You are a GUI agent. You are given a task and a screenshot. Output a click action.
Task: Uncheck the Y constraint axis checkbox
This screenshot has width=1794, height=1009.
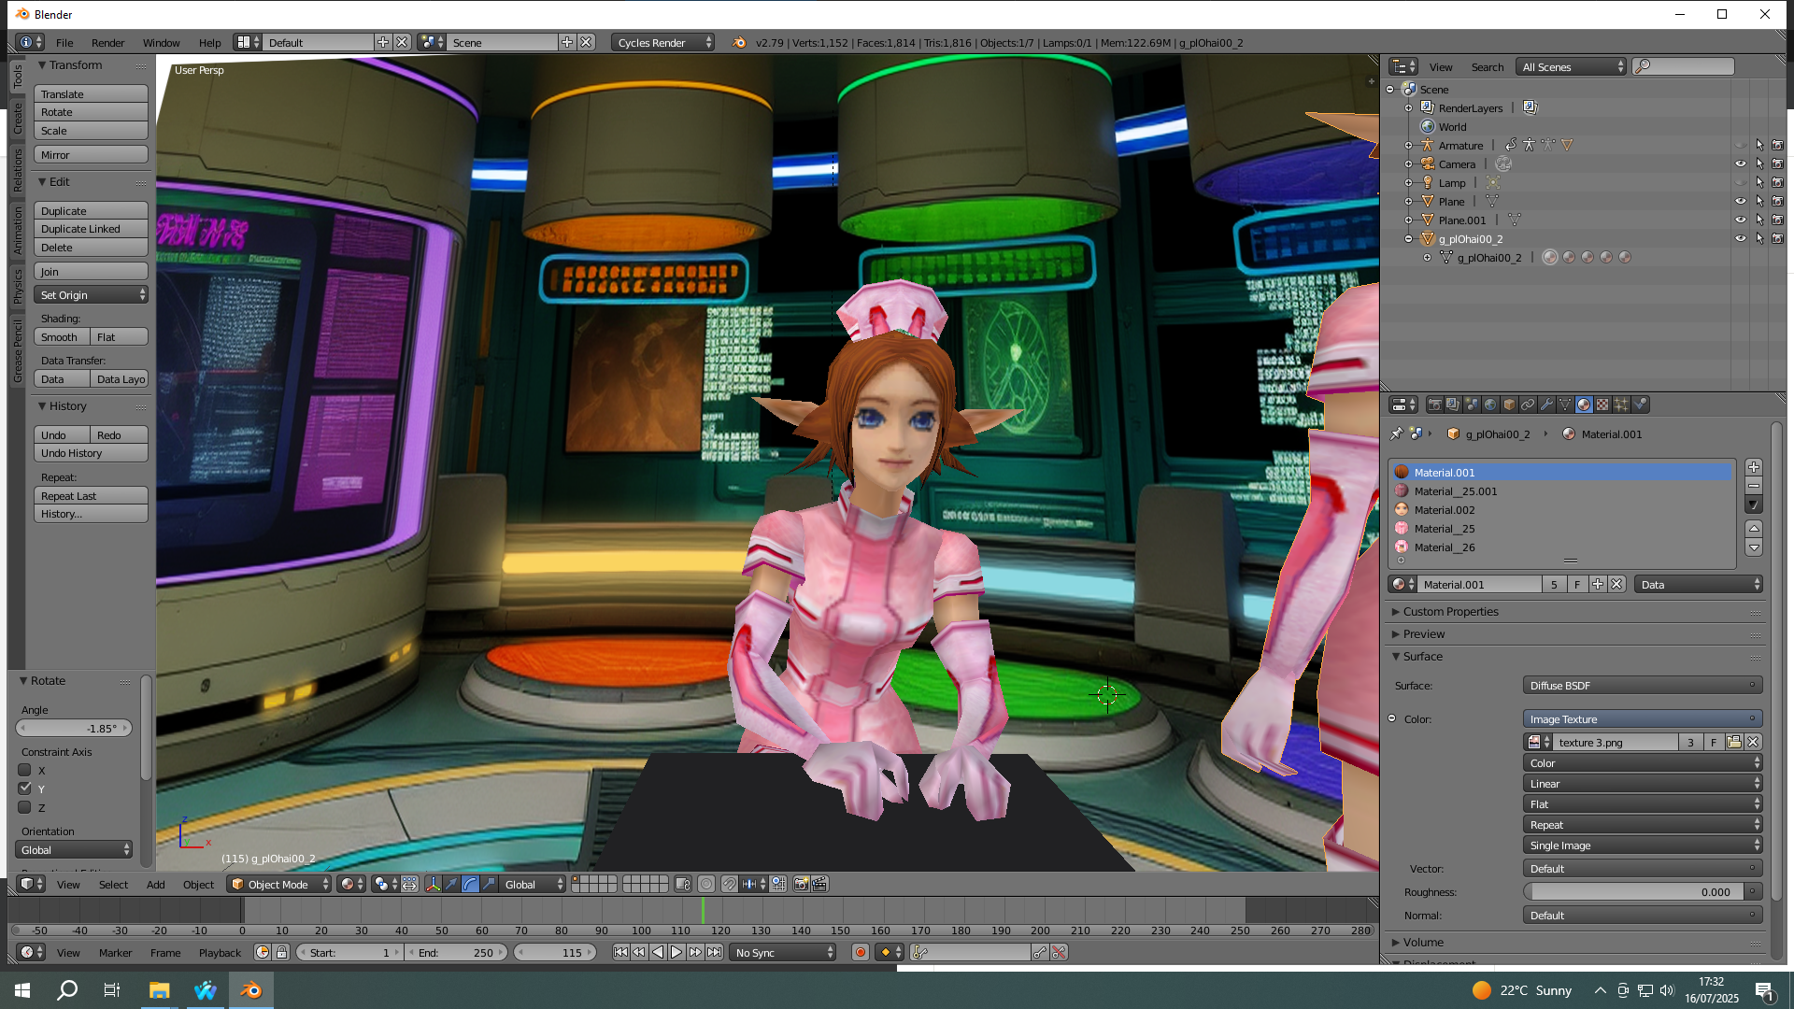pyautogui.click(x=25, y=789)
